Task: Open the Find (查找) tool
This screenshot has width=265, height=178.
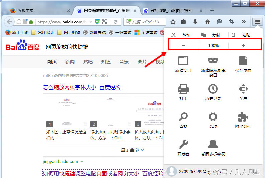Action: coord(183,117)
